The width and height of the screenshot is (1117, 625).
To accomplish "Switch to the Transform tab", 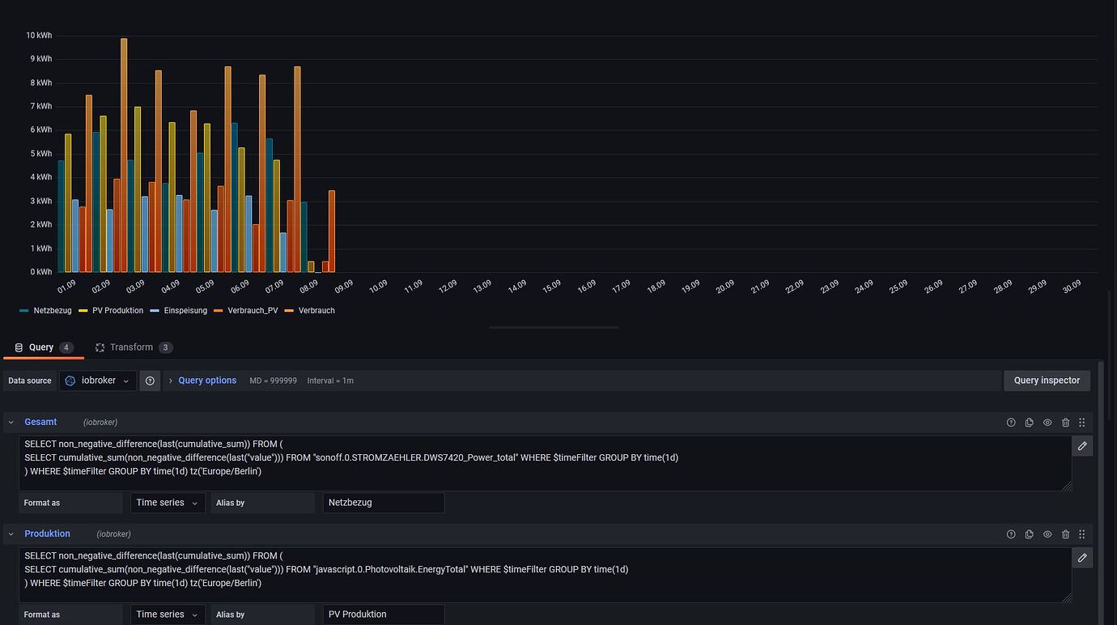I will pos(132,347).
